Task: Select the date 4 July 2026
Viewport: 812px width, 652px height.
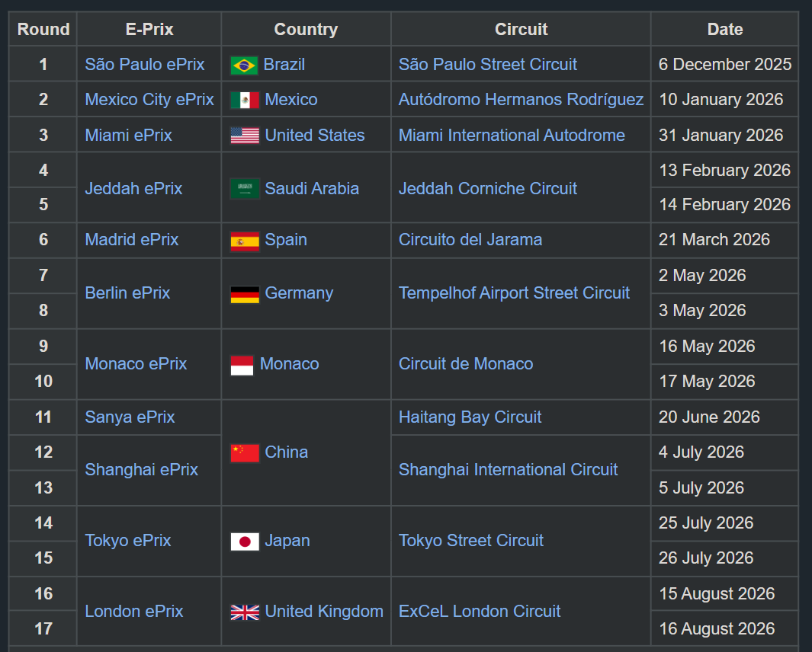Action: [x=701, y=452]
